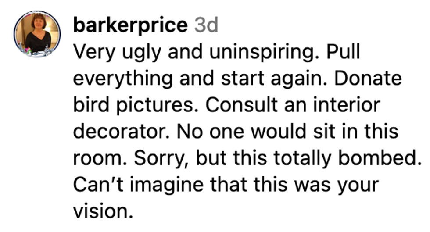Screen dimensions: 430x232
Task: Click the barkerprice username link
Action: pos(130,25)
